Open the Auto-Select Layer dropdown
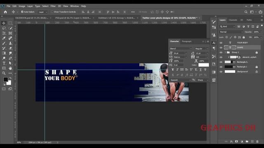 click(x=42, y=12)
